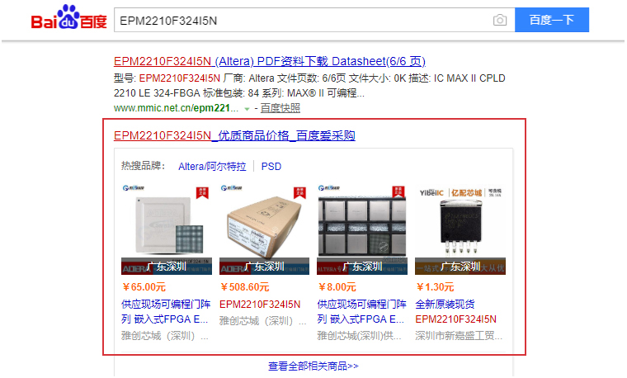Screen dimensions: 627x378
Task: Click the red badge on first product image
Action: point(202,192)
